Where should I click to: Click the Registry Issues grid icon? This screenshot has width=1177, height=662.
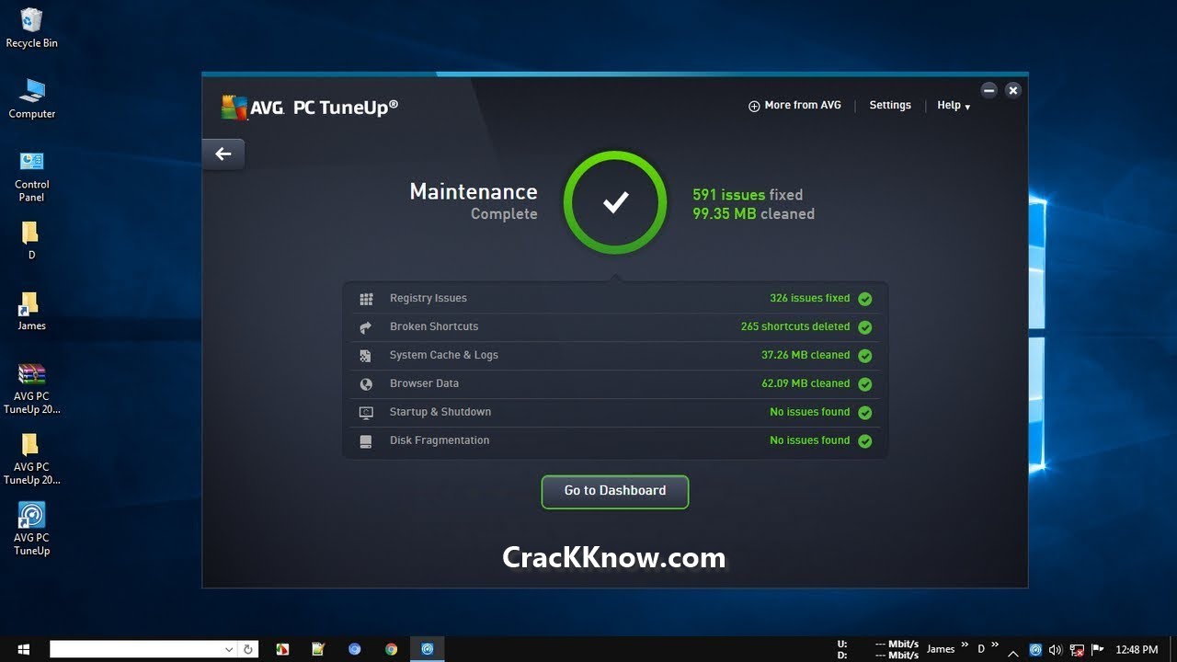coord(366,299)
